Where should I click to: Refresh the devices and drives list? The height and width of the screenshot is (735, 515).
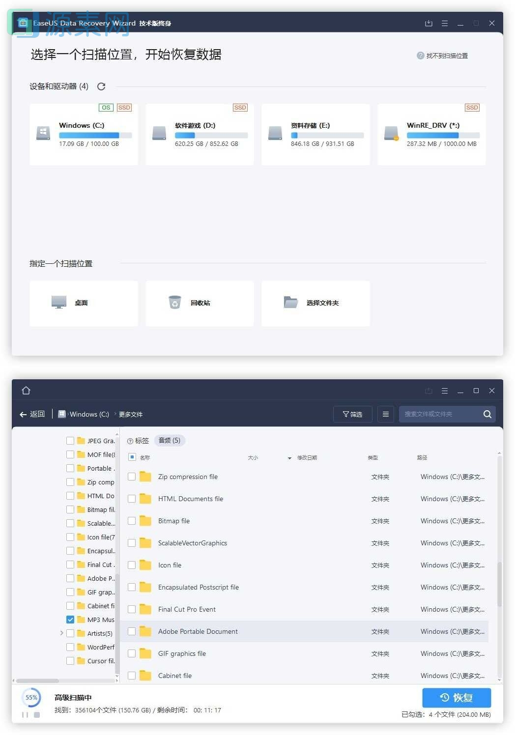(x=101, y=86)
